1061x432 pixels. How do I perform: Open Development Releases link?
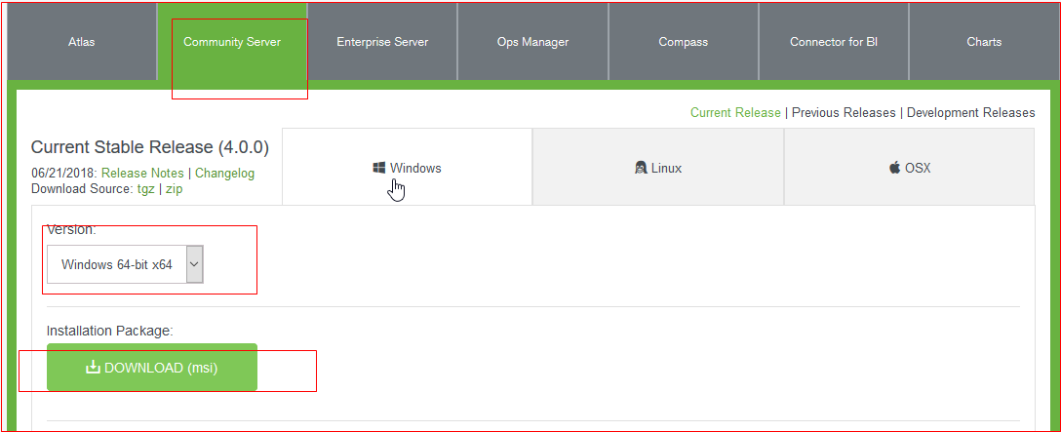pyautogui.click(x=971, y=112)
